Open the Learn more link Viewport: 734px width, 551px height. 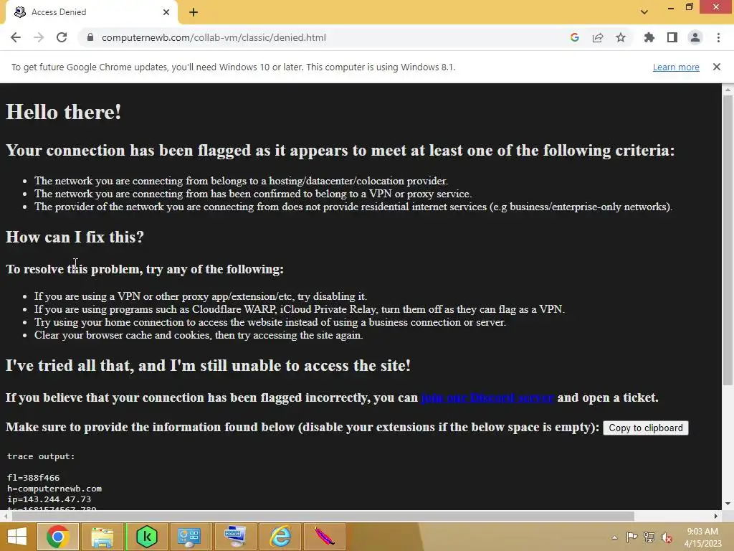pyautogui.click(x=676, y=67)
